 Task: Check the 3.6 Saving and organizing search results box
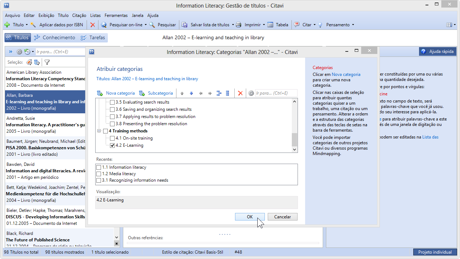(112, 109)
